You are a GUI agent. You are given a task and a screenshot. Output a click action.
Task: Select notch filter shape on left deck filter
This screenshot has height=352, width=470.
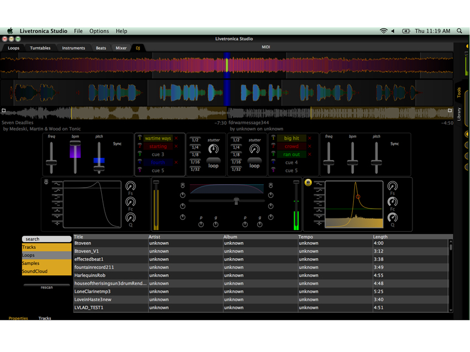point(57,216)
